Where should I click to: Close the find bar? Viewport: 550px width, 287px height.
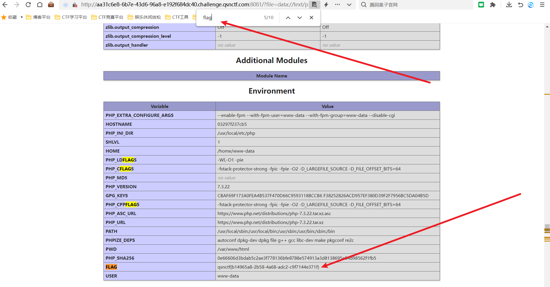(311, 18)
